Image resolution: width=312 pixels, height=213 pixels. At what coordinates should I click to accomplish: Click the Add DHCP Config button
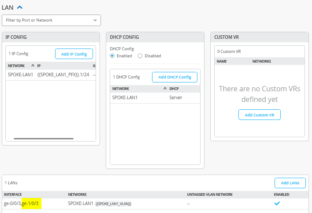click(x=175, y=77)
